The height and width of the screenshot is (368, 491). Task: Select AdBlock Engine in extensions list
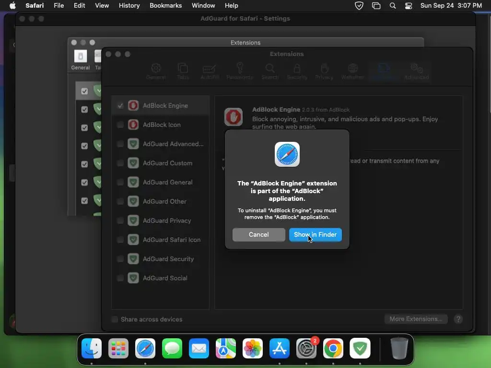(x=160, y=105)
